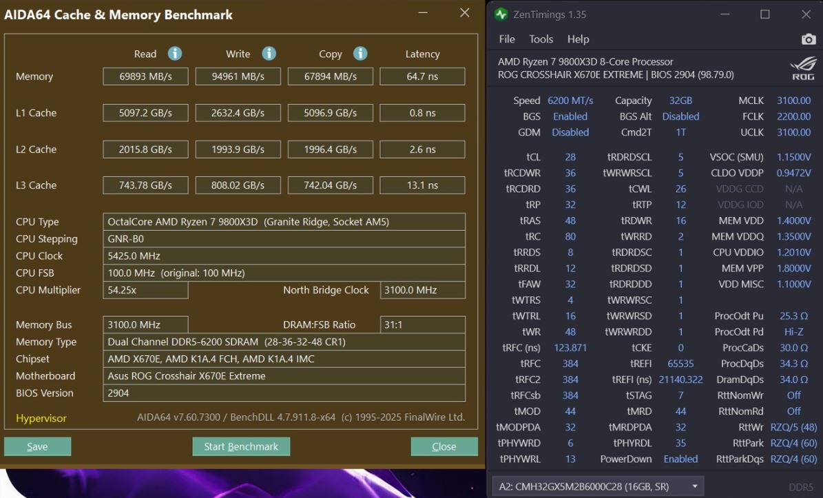Click the Chipset field AMD X670E
This screenshot has width=823, height=498.
pos(284,359)
